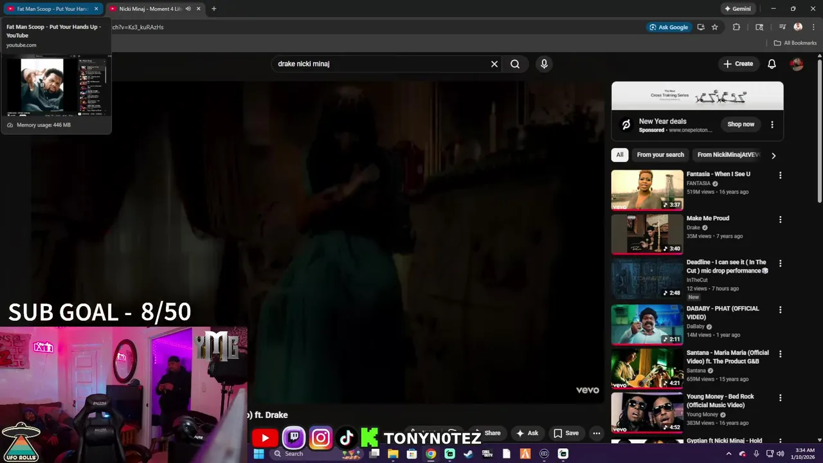823x463 pixels.
Task: Open options for Fantasia When I See U
Action: click(780, 176)
